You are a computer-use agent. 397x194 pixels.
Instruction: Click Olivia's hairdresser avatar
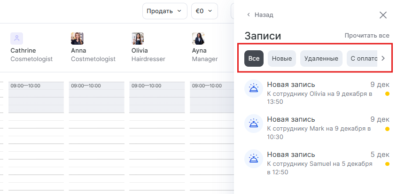[x=138, y=39]
